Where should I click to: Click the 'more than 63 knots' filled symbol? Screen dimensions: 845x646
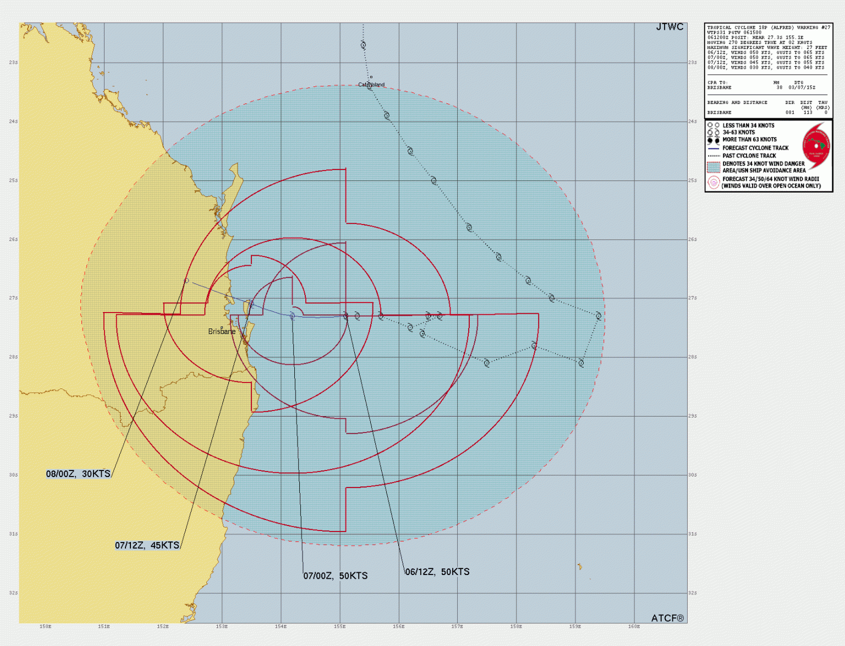[x=710, y=140]
